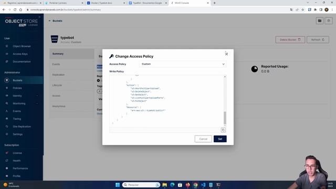Switch to TypeBot Google Docs tab
Screen dimensions: 336x189
coord(147,3)
